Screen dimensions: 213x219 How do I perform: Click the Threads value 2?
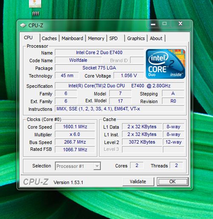tap(176, 165)
